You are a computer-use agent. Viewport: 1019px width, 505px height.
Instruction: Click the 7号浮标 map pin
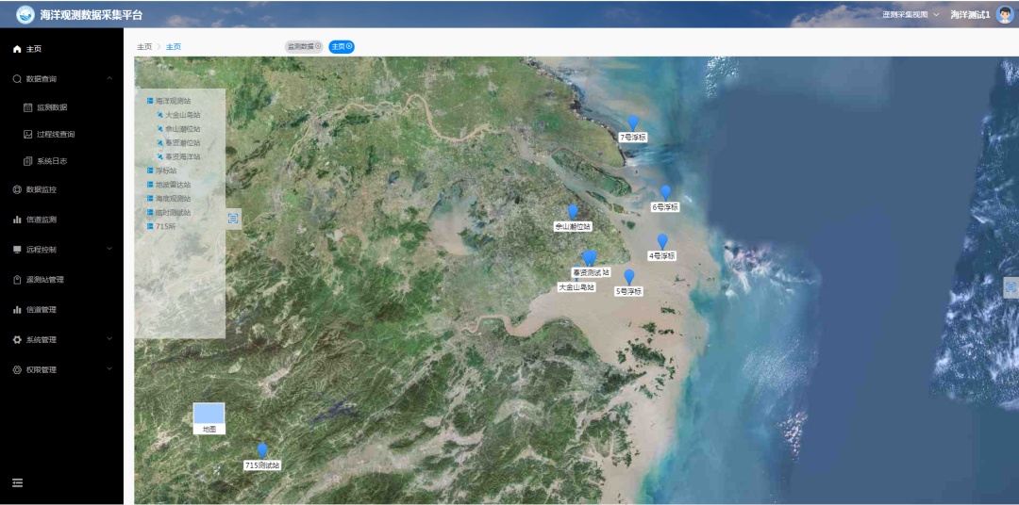coord(633,123)
